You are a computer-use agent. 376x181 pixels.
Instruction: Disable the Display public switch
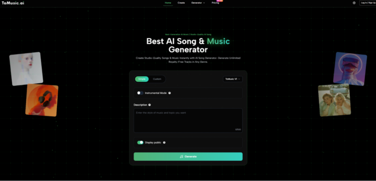pos(140,142)
